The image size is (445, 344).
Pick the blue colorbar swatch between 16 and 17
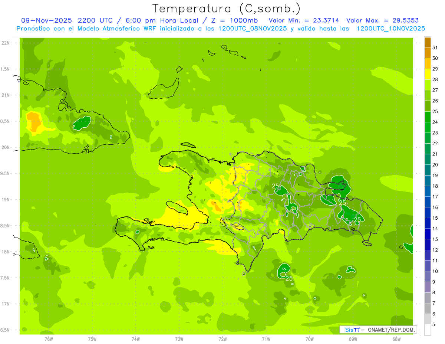(428, 202)
